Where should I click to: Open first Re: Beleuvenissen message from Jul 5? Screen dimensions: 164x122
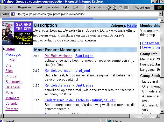coord(58,56)
